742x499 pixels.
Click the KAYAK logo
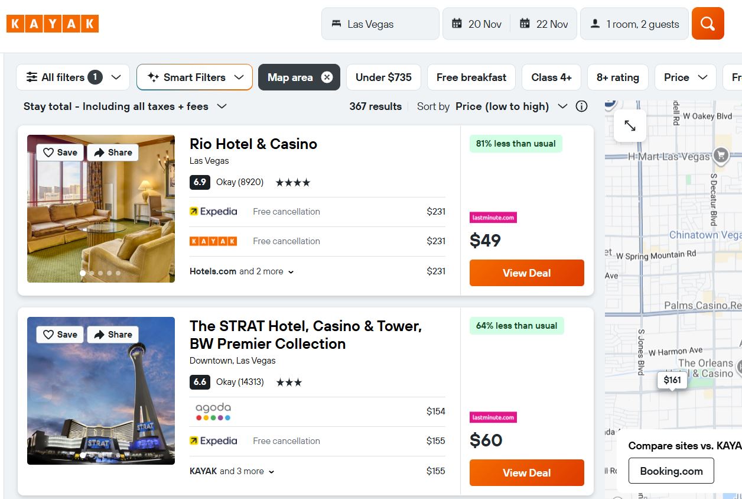pyautogui.click(x=53, y=24)
